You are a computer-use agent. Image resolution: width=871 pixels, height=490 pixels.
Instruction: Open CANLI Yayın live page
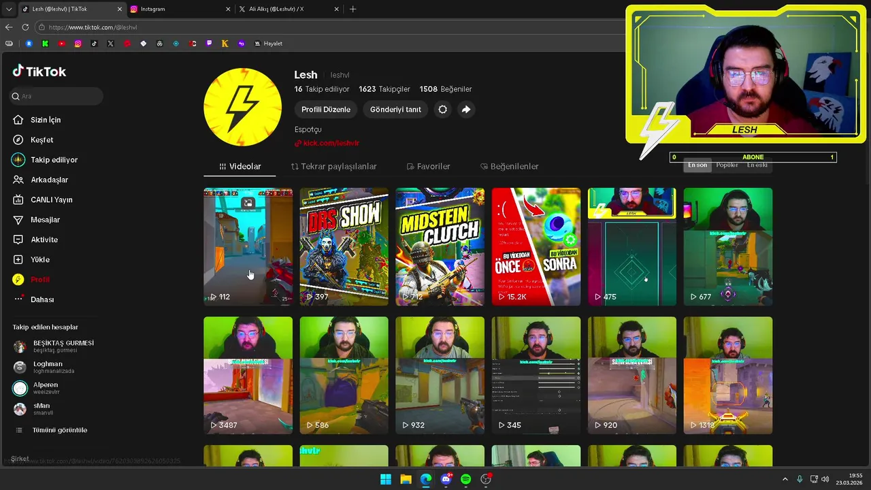[42, 199]
